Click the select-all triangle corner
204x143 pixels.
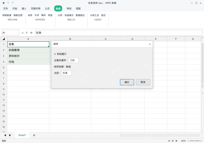[4, 39]
